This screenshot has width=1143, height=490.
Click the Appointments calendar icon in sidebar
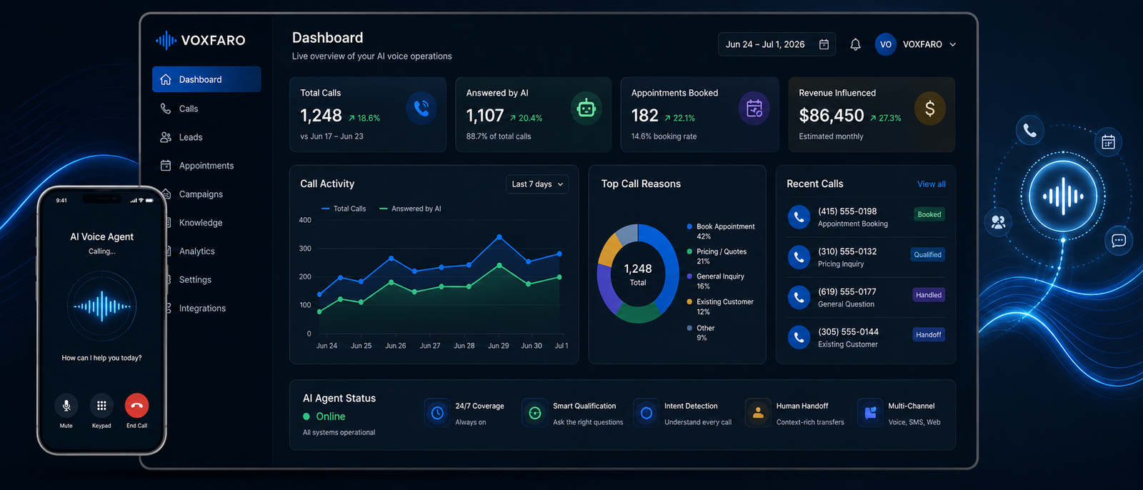click(166, 166)
